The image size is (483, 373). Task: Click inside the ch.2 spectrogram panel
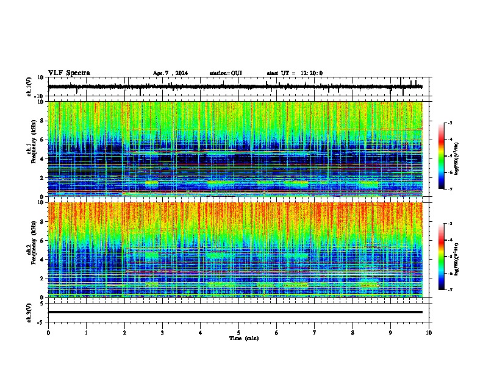(235, 250)
